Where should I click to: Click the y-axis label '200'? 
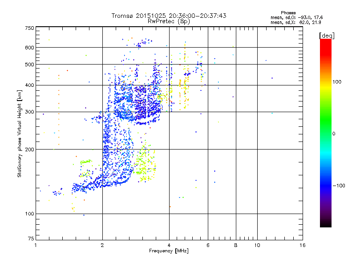pyautogui.click(x=29, y=150)
